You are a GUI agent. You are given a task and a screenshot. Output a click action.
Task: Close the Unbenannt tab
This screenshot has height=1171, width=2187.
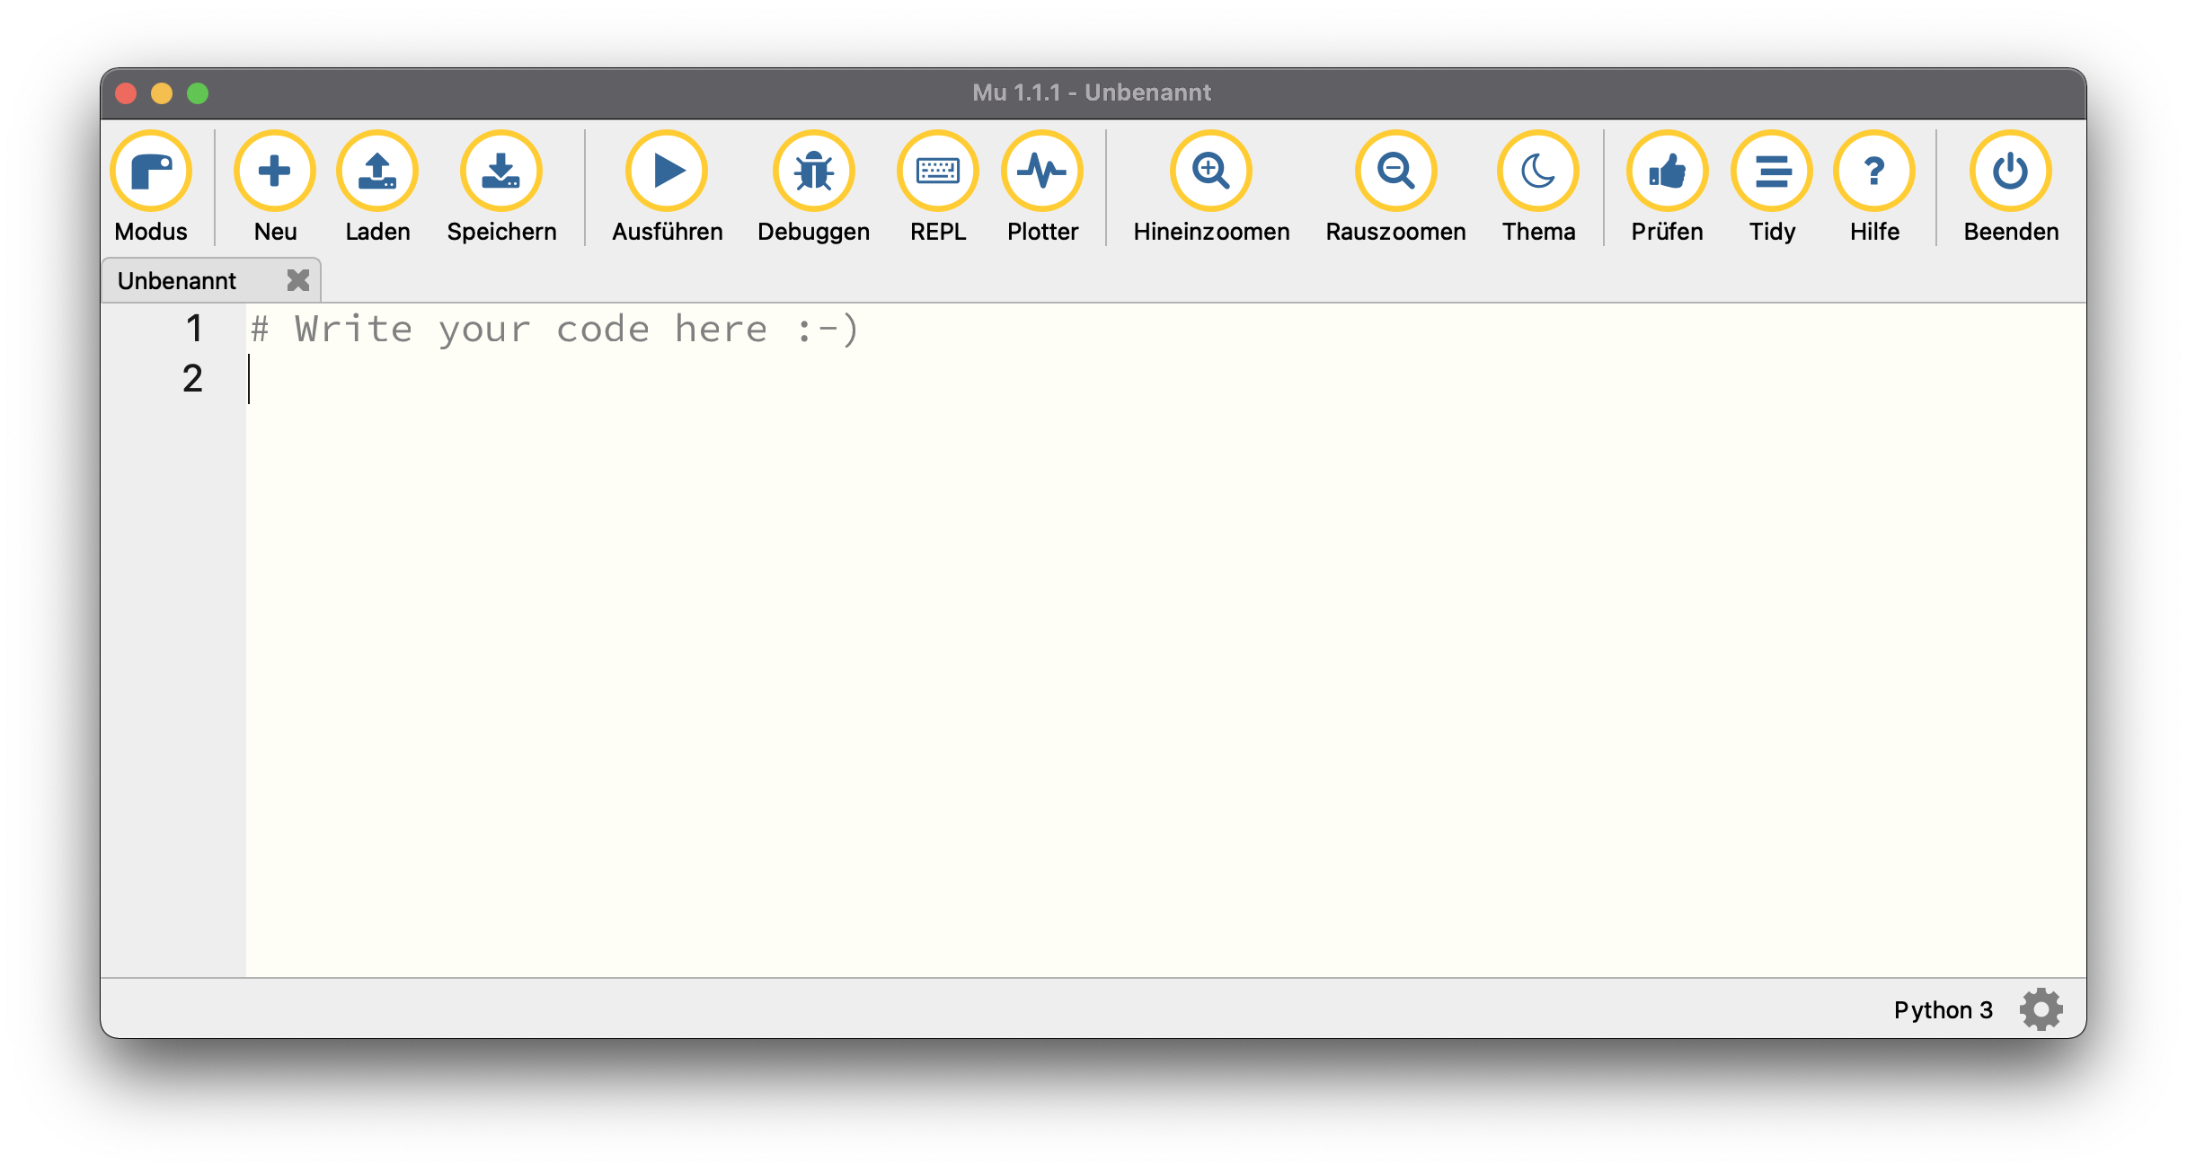pyautogui.click(x=297, y=279)
